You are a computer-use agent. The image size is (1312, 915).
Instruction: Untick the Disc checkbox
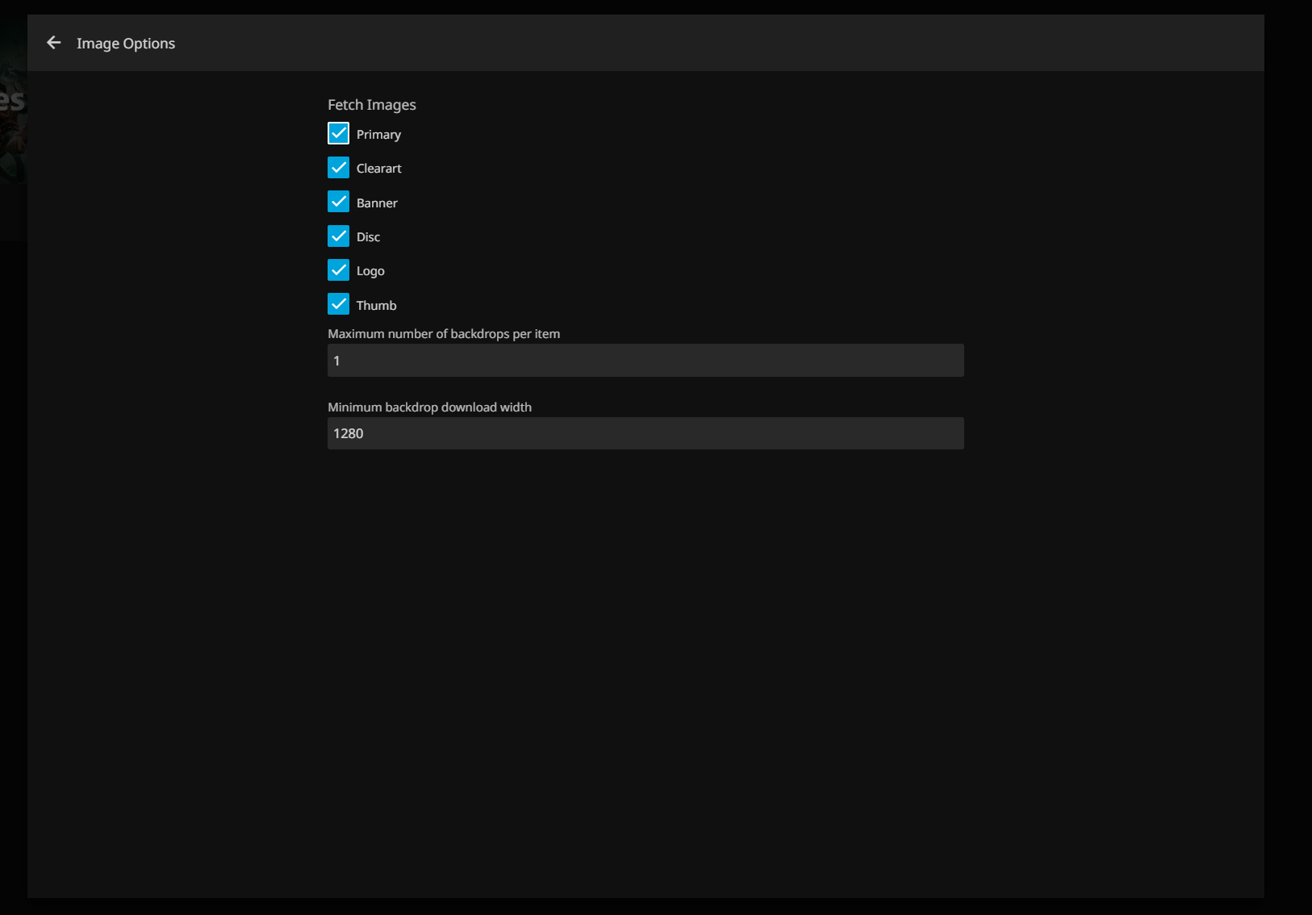coord(338,236)
